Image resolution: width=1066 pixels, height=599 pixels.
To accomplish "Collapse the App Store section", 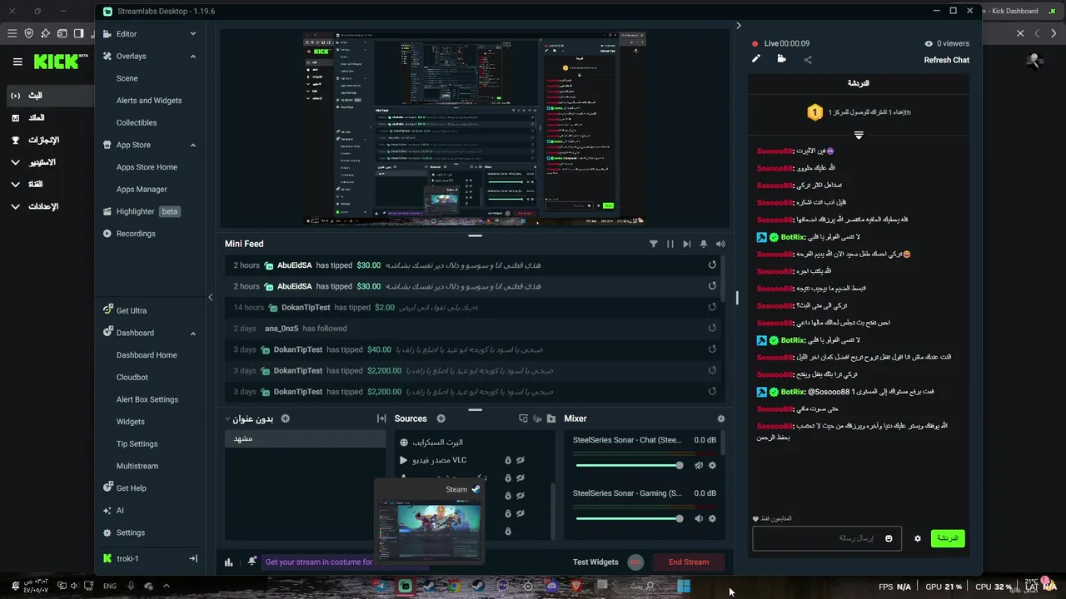I will 193,146.
